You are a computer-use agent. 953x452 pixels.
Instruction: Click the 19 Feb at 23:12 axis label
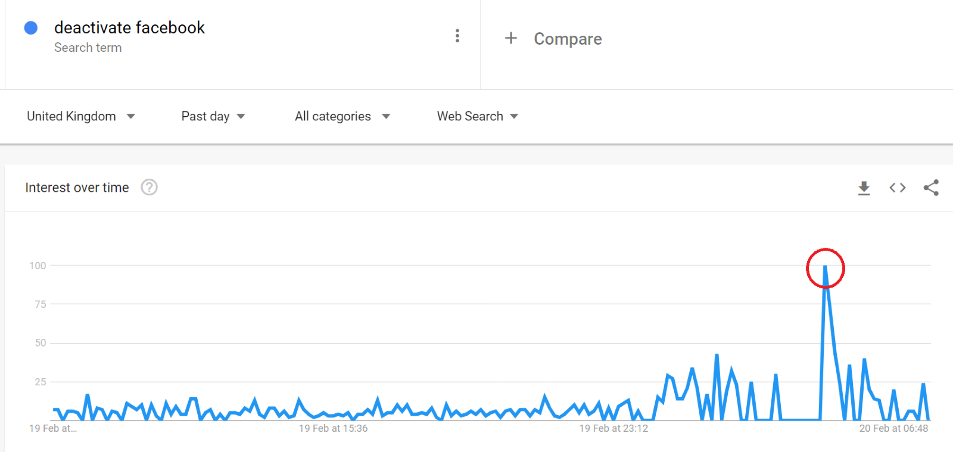coord(613,428)
